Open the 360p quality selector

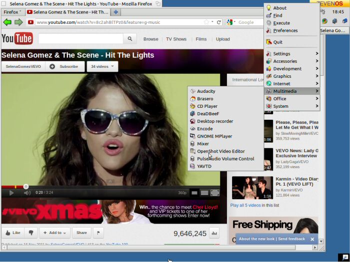(182, 193)
